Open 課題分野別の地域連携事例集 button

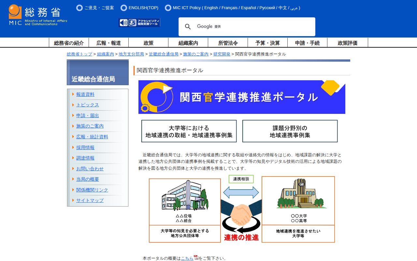290,131
